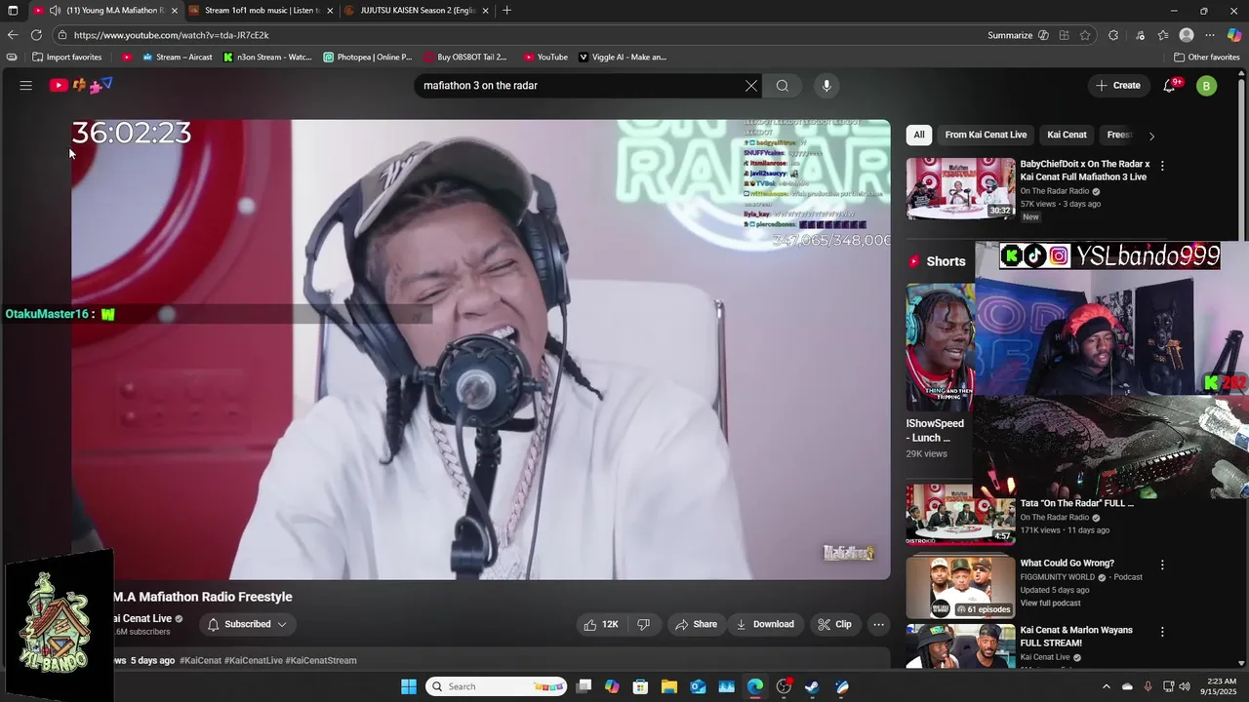1249x702 pixels.
Task: Open the Windows Start menu
Action: pos(409,686)
